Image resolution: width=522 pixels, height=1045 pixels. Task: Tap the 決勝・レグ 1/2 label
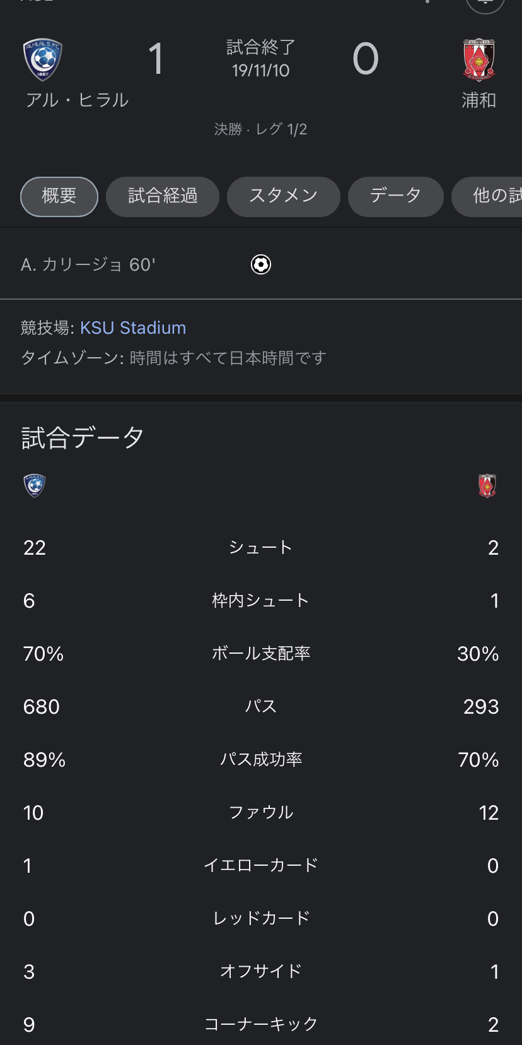click(261, 129)
